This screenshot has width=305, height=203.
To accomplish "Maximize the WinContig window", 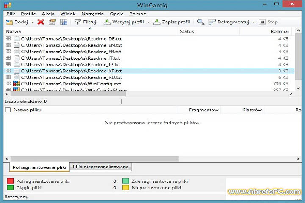I will pos(277,4).
